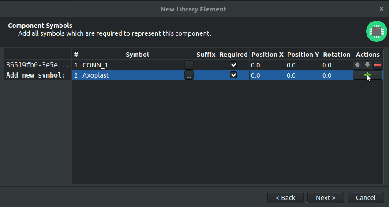Edit Rotation value of CONN_1 row
Image resolution: width=389 pixels, height=207 pixels.
(x=337, y=65)
